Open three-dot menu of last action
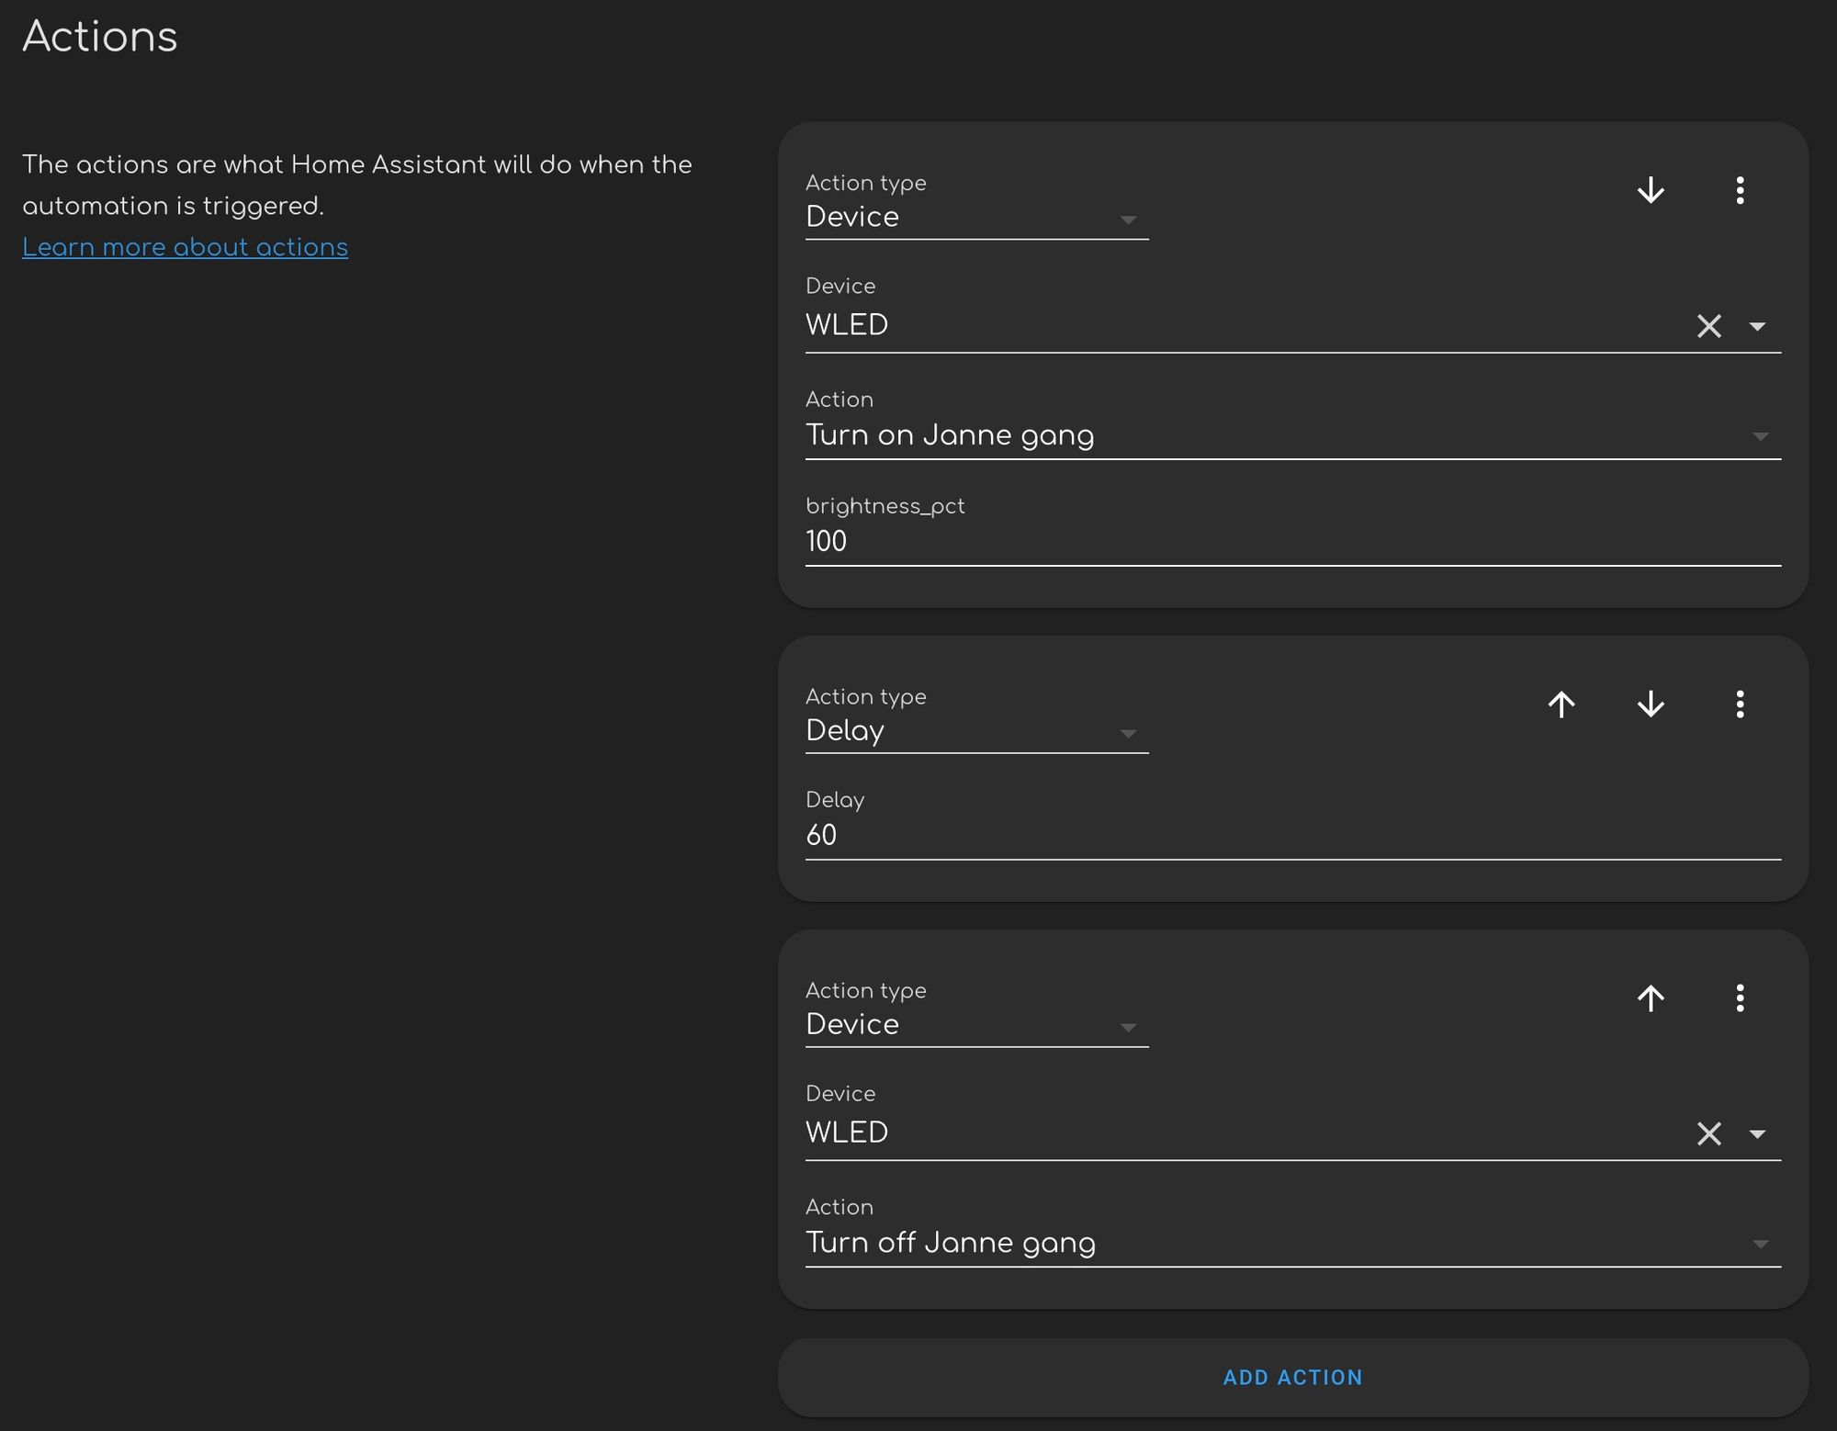This screenshot has height=1431, width=1837. coord(1740,998)
